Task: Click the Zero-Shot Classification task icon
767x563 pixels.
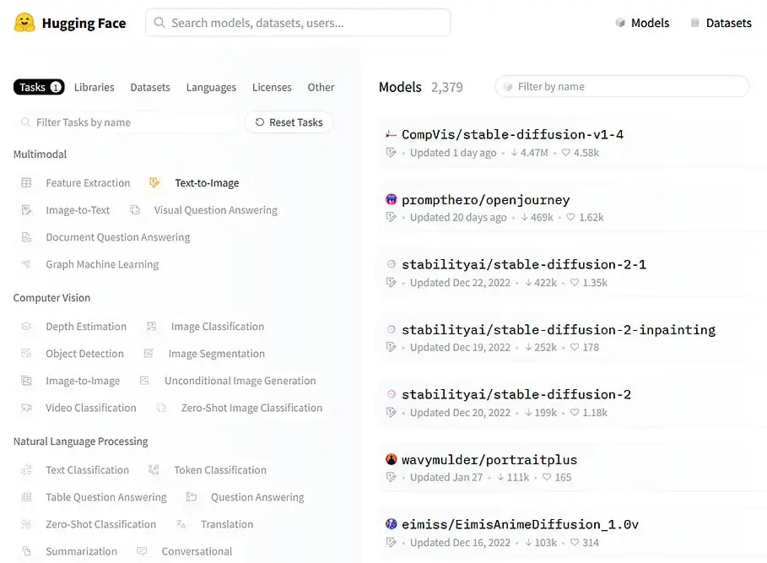Action: click(26, 524)
